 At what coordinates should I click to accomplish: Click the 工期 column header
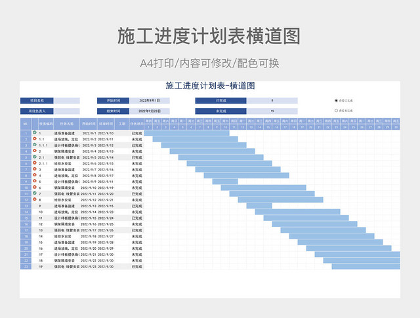(x=122, y=124)
